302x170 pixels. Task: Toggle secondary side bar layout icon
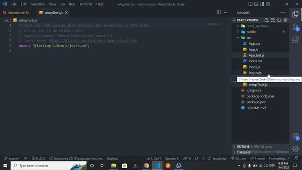point(262,4)
